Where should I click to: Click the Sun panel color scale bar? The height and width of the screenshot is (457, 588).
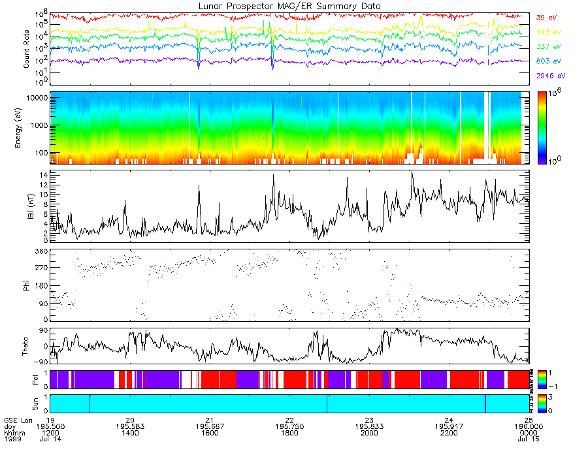(x=542, y=403)
